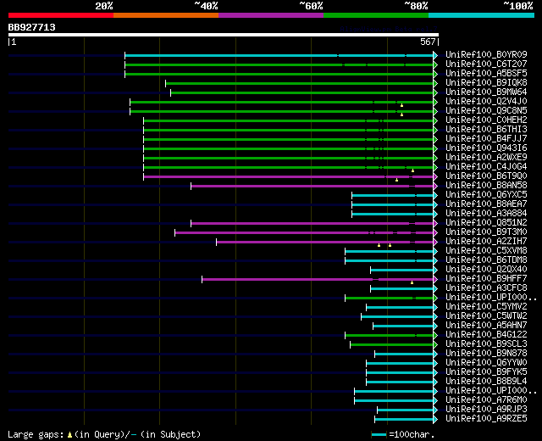The height and width of the screenshot is (441, 542).
Task: Select the UniRef100_C0HEH2 text label
Action: 486,120
